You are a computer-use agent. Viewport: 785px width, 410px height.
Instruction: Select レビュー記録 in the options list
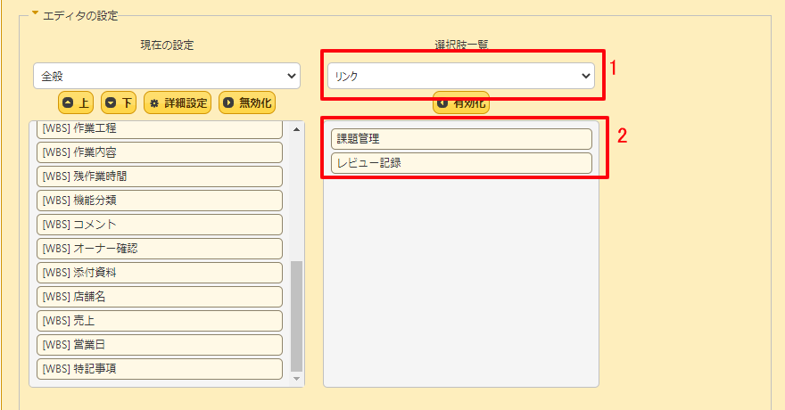pos(461,163)
